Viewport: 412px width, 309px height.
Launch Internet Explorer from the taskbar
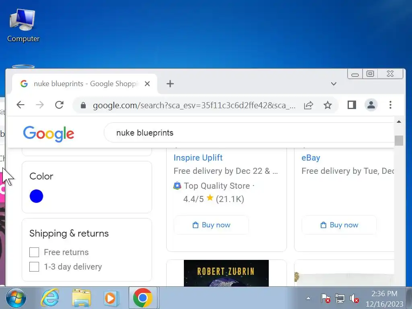point(50,298)
